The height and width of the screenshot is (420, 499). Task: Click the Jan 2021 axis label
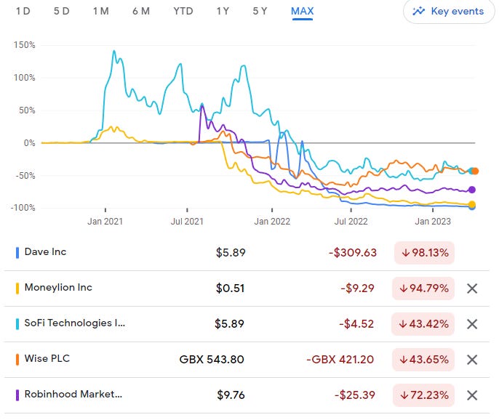[x=105, y=222]
